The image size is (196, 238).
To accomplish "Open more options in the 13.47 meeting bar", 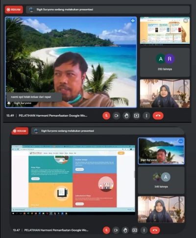I will (x=144, y=230).
